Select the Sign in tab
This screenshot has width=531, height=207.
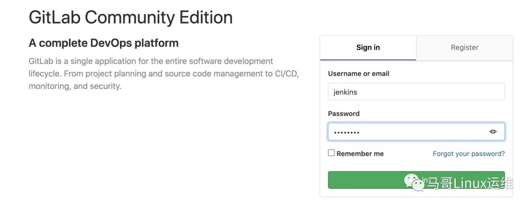[368, 48]
